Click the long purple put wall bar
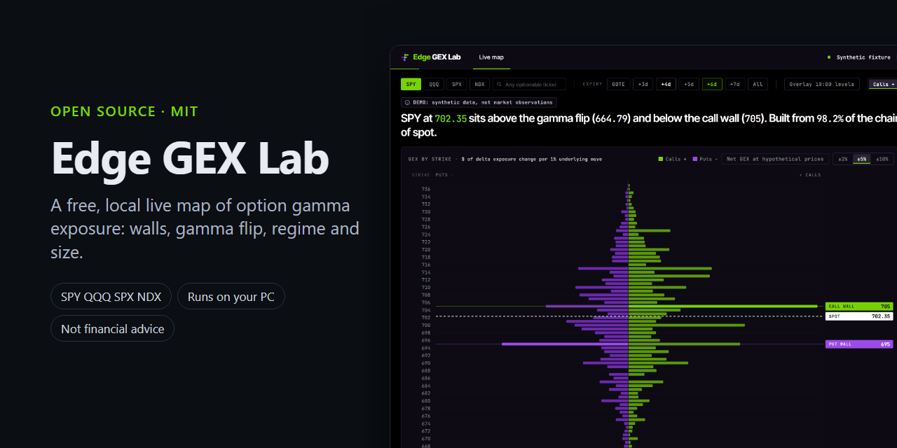The image size is (897, 448). pyautogui.click(x=565, y=344)
